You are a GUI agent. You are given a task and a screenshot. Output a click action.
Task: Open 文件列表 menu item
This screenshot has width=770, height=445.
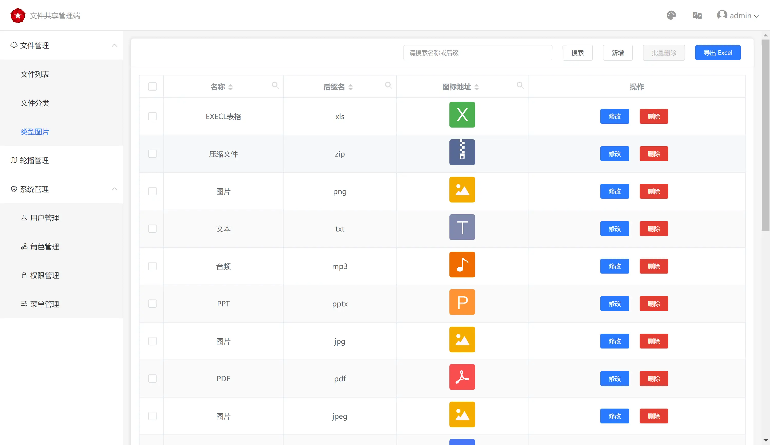click(x=61, y=74)
